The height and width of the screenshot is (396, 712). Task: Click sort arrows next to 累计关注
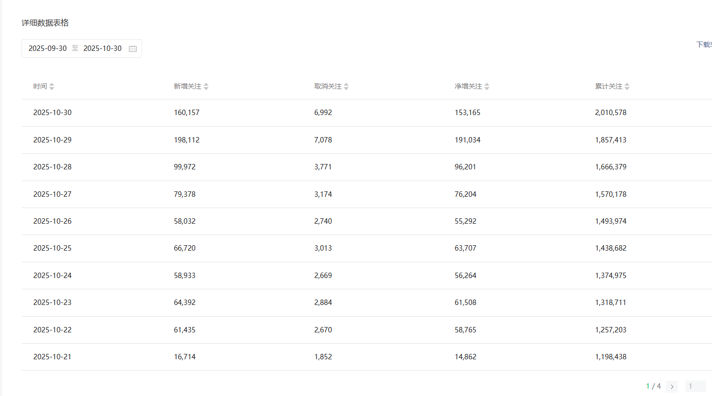click(627, 87)
